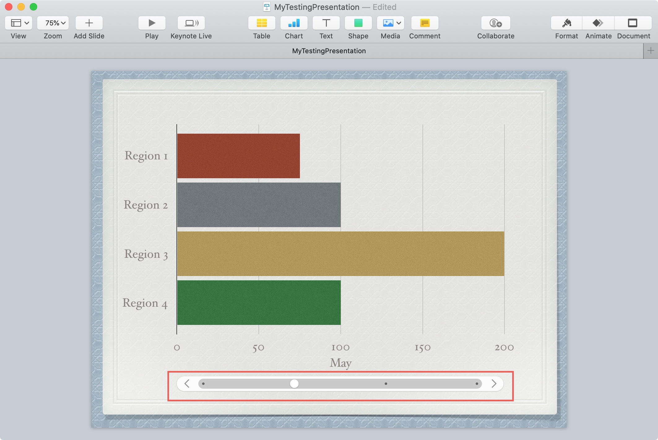Open the Format inspector

click(x=566, y=23)
